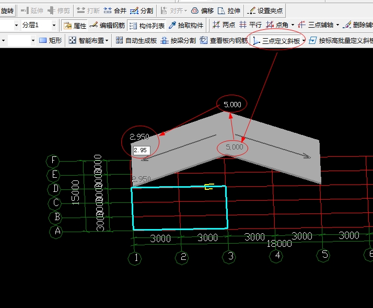The height and width of the screenshot is (308, 373).
Task: Select the 拉伸 (Stretch) tool
Action: coord(229,10)
